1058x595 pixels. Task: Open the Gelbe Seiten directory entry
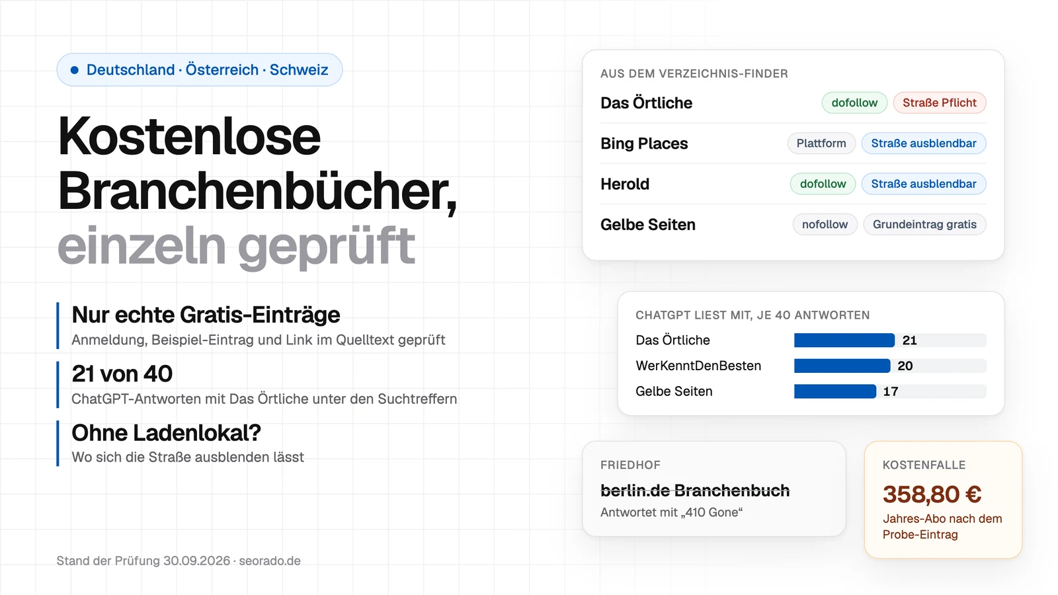tap(648, 225)
